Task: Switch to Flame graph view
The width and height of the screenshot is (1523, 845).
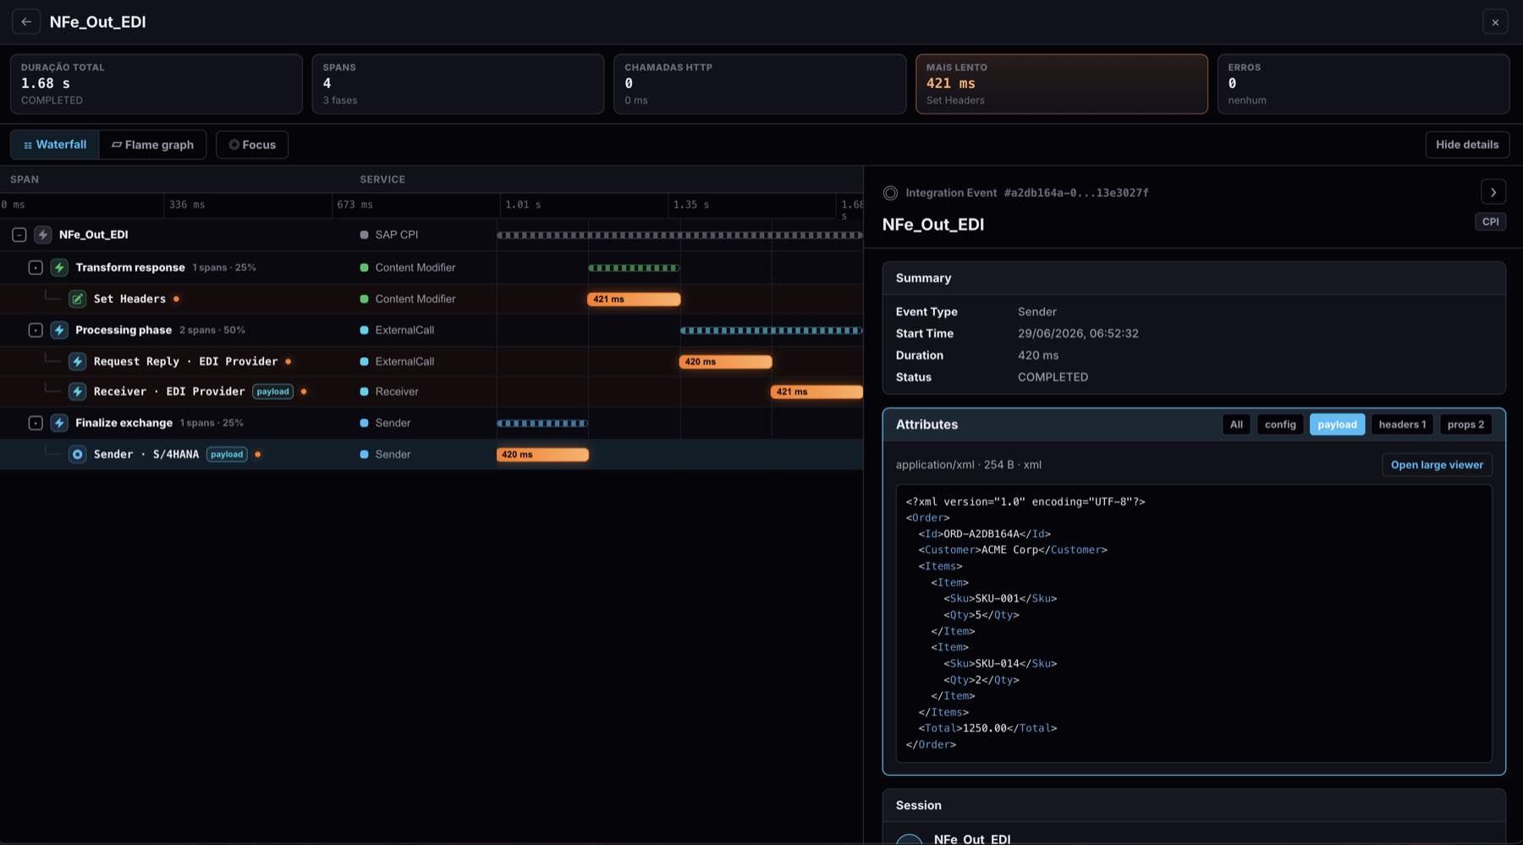Action: coord(153,145)
